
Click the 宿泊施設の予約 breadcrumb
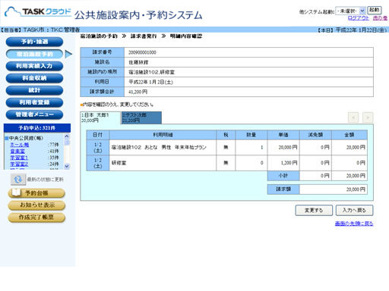(x=99, y=36)
